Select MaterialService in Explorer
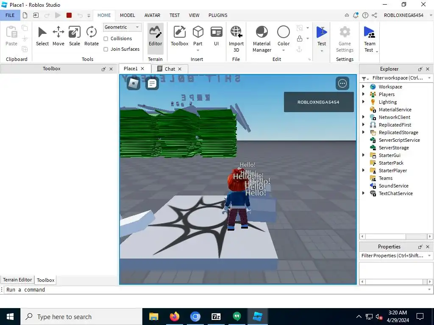434x325 pixels. coord(395,110)
